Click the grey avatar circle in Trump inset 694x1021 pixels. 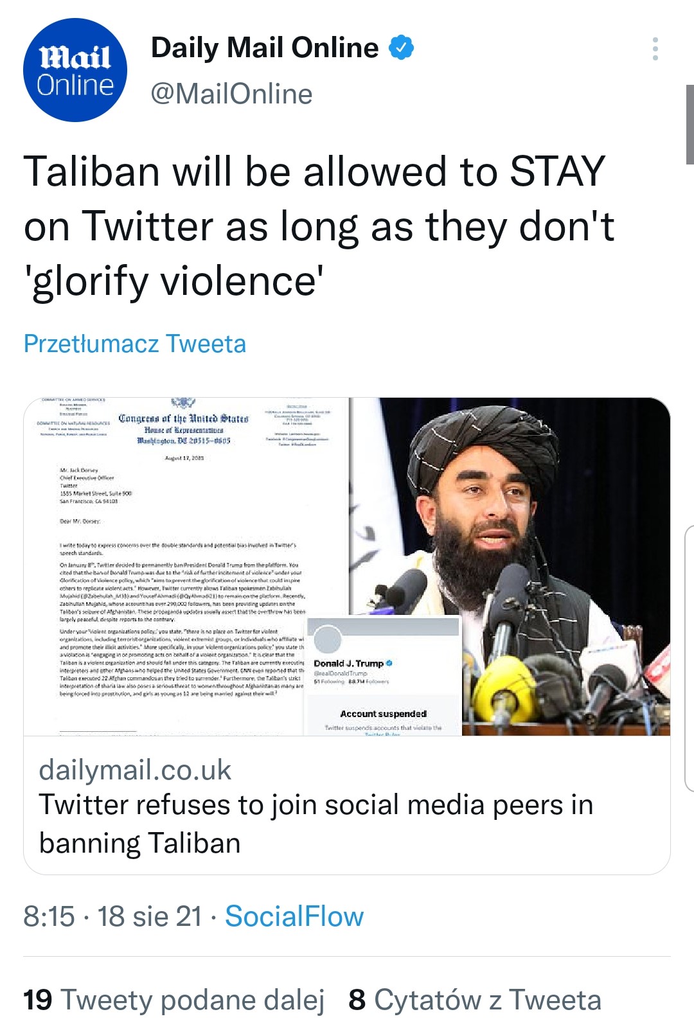coord(328,639)
